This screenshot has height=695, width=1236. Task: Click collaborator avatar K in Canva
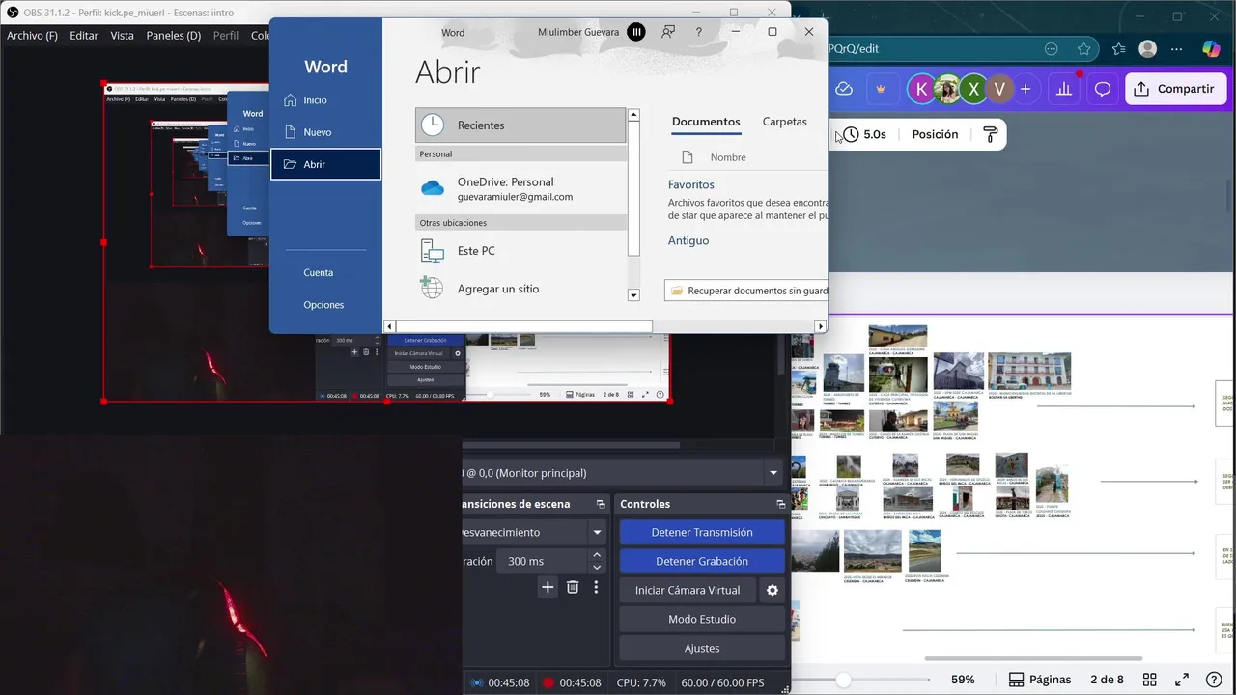(x=921, y=89)
